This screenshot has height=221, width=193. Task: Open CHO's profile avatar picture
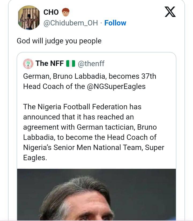click(29, 17)
